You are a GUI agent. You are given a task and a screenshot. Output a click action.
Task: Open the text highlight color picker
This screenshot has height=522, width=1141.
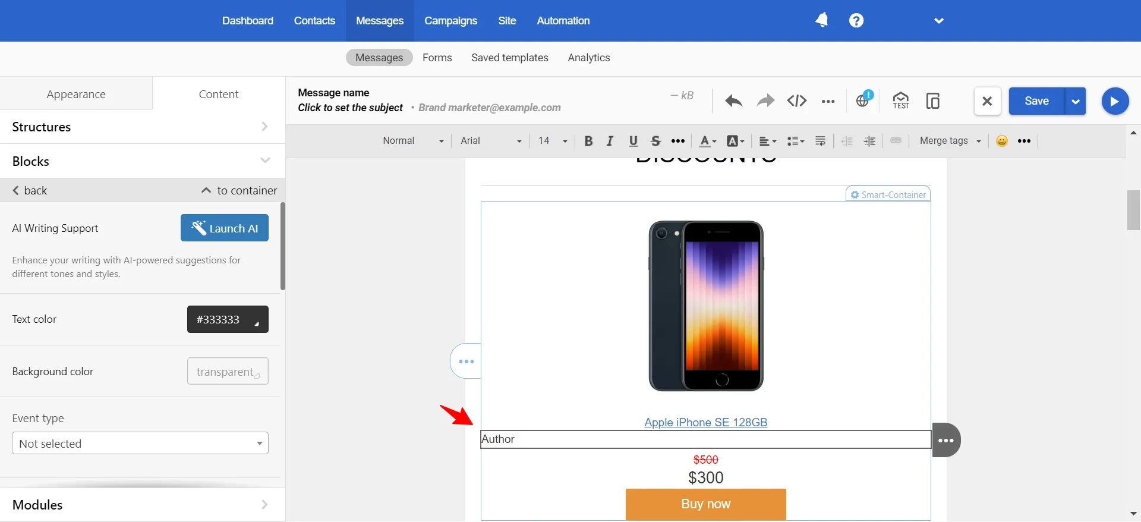[735, 141]
